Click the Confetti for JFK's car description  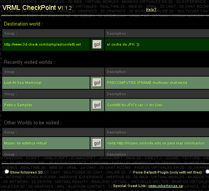[135, 105]
